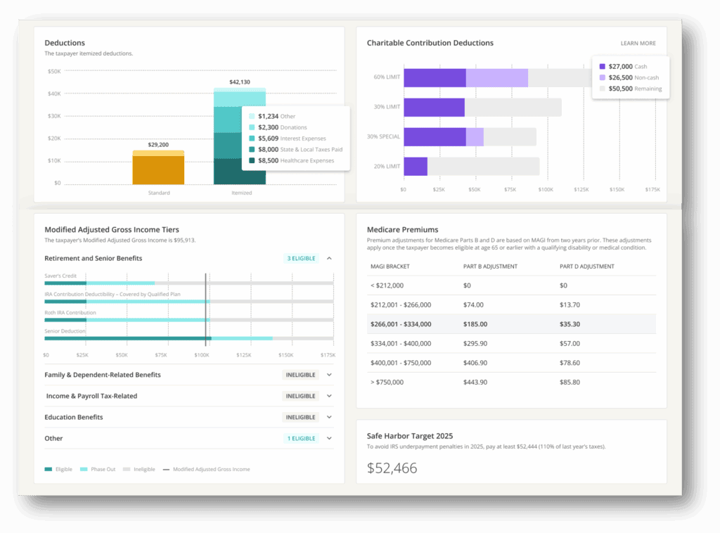This screenshot has width=720, height=533.
Task: Click the Healthcare Expenses legend swatch
Action: coord(252,160)
